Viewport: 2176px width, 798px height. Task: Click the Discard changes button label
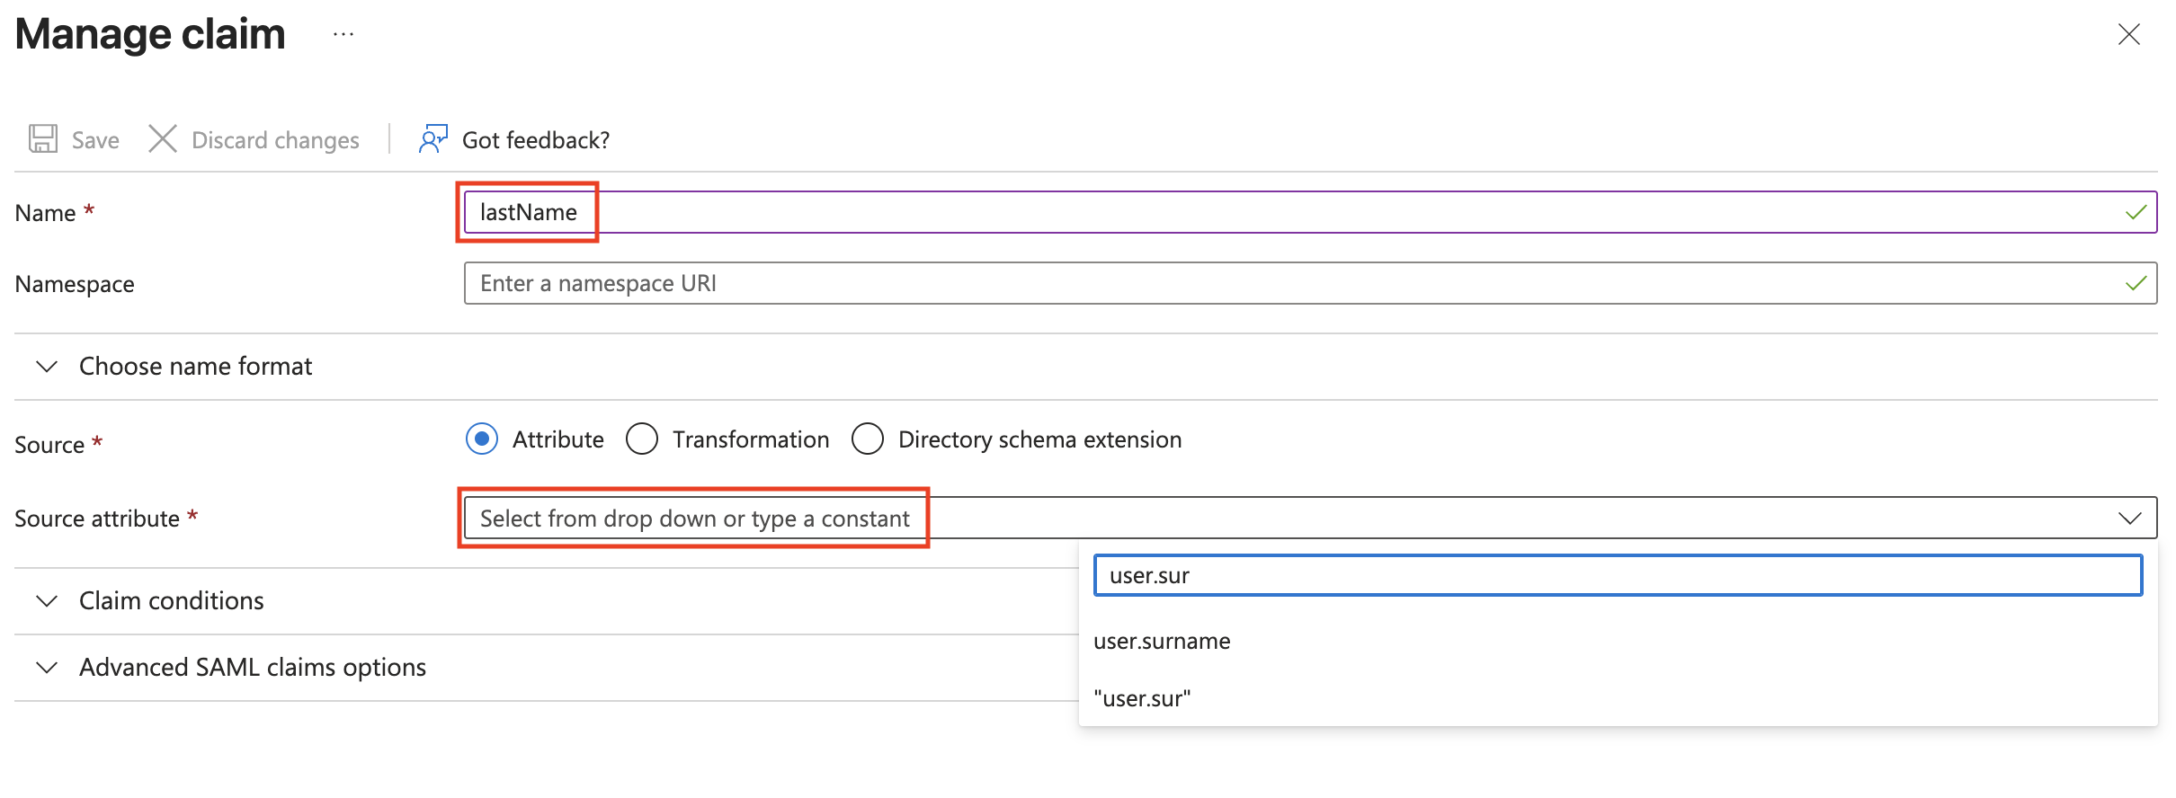[x=275, y=140]
